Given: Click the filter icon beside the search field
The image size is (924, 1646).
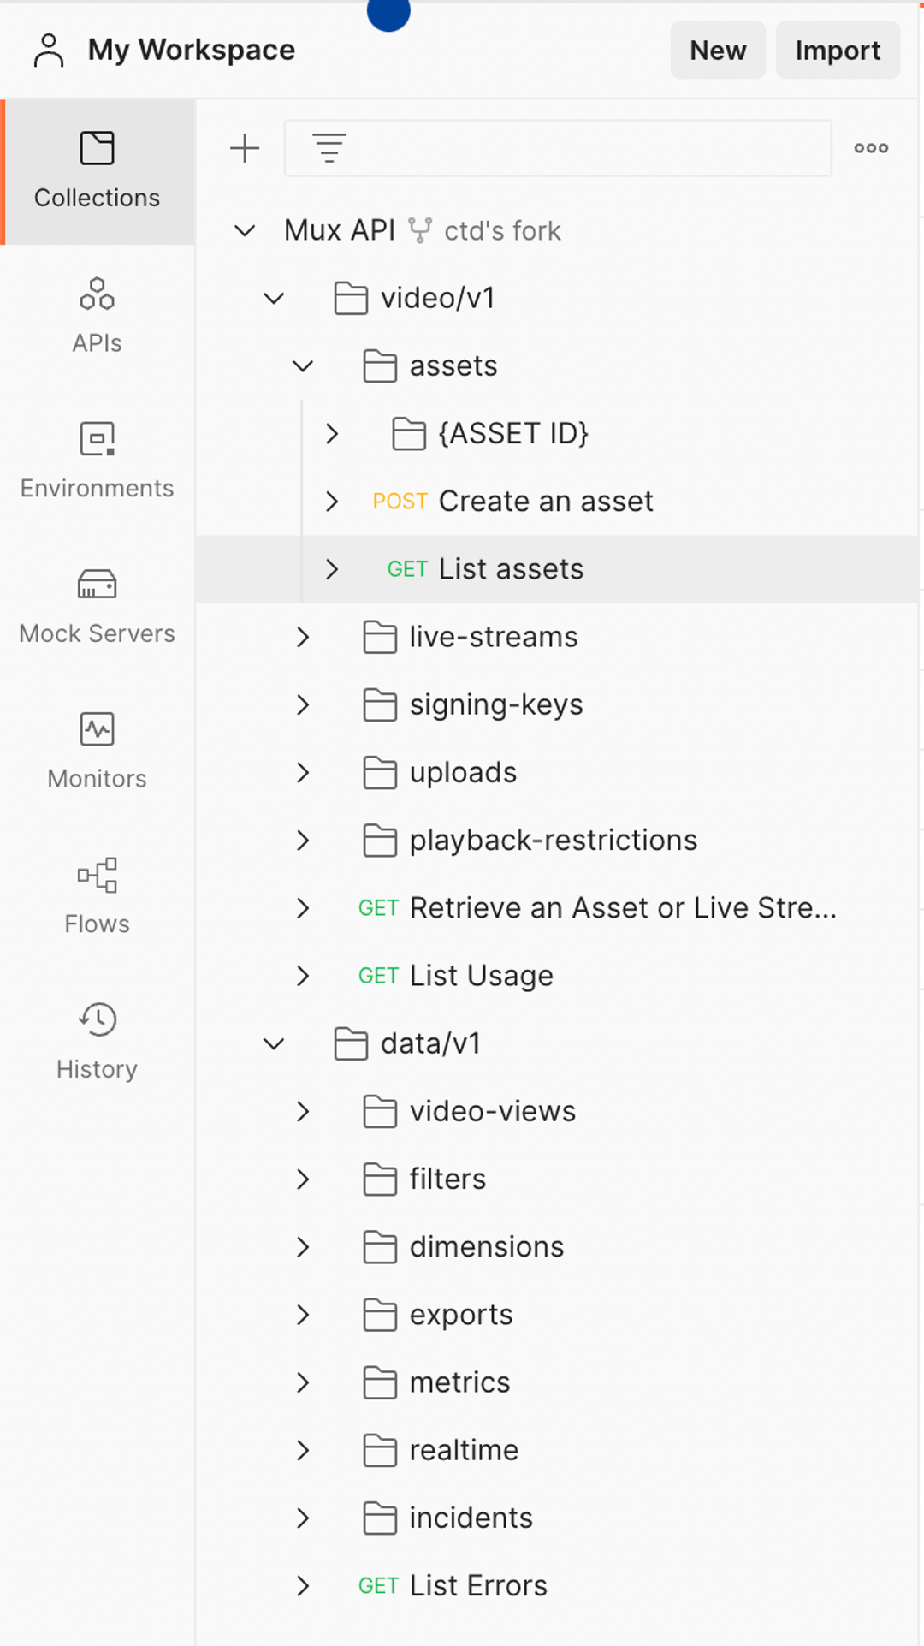Looking at the screenshot, I should (329, 147).
